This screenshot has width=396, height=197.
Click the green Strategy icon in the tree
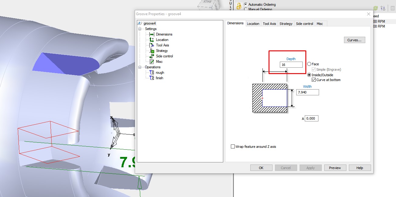pos(152,50)
